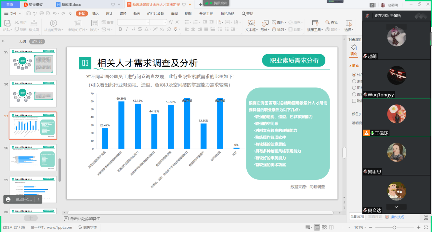
Task: Select the gradient fill radio button
Action: (x=354, y=81)
